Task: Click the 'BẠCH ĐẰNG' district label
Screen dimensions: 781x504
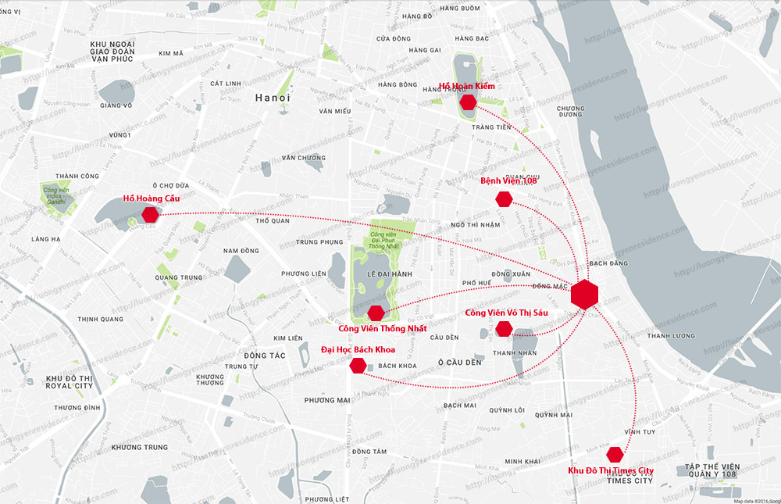Action: point(608,263)
